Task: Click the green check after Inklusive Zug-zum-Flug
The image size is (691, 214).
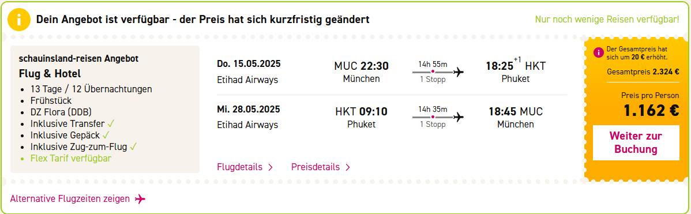Action: 134,147
